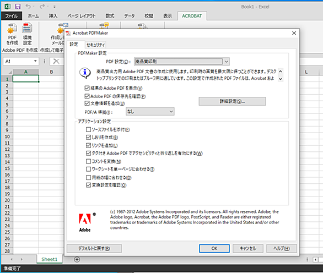Close the Acrobat PDFMaker dialog
This screenshot has width=323, height=273.
tap(294, 33)
